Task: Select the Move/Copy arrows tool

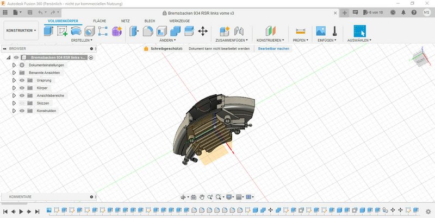Action: pos(203,31)
